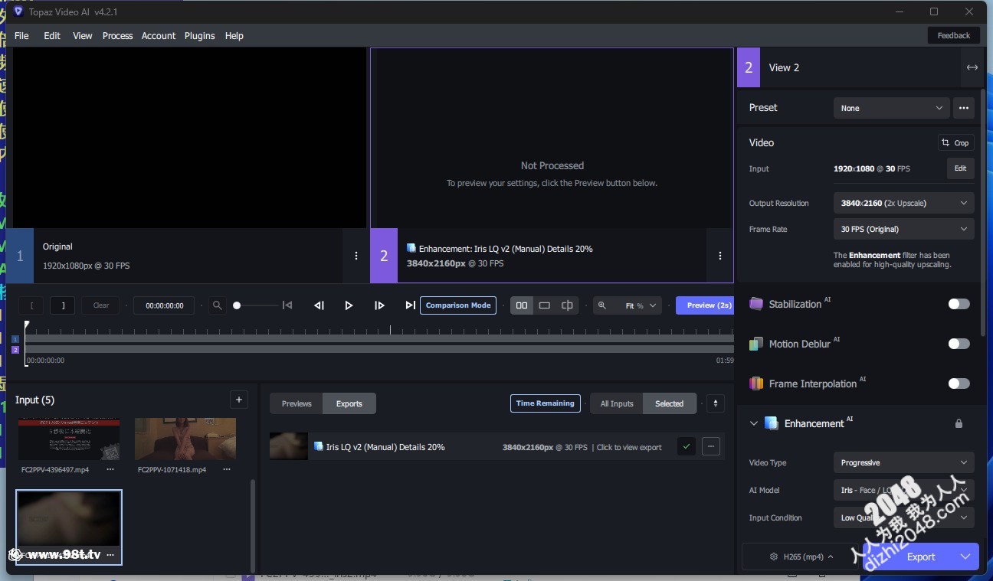Open the export options dropdown arrow
The height and width of the screenshot is (581, 993).
tap(965, 557)
